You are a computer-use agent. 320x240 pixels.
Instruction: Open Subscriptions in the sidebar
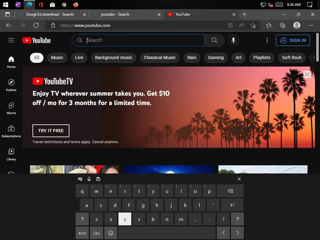tap(11, 132)
